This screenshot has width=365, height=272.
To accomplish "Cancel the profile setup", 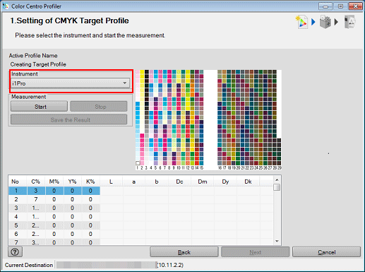I will pyautogui.click(x=326, y=252).
